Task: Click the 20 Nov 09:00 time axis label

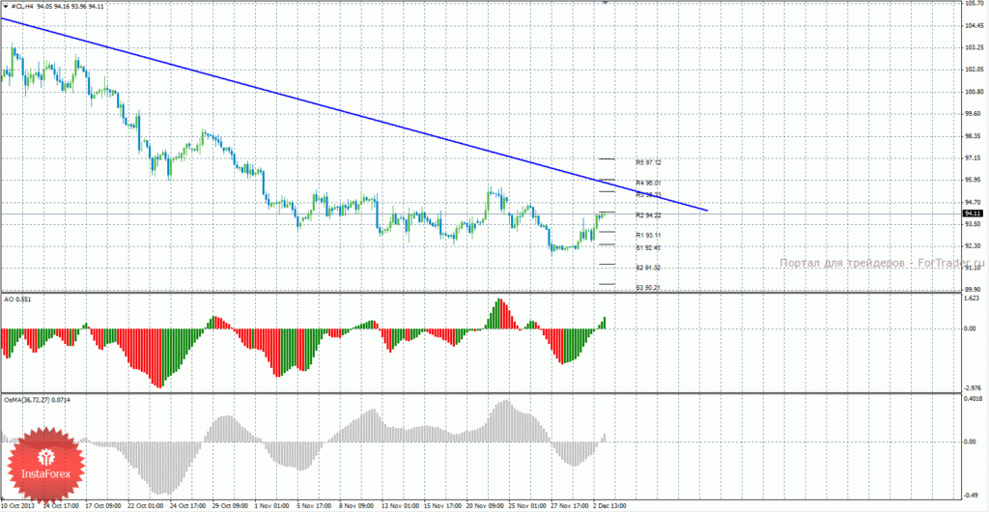Action: point(485,505)
